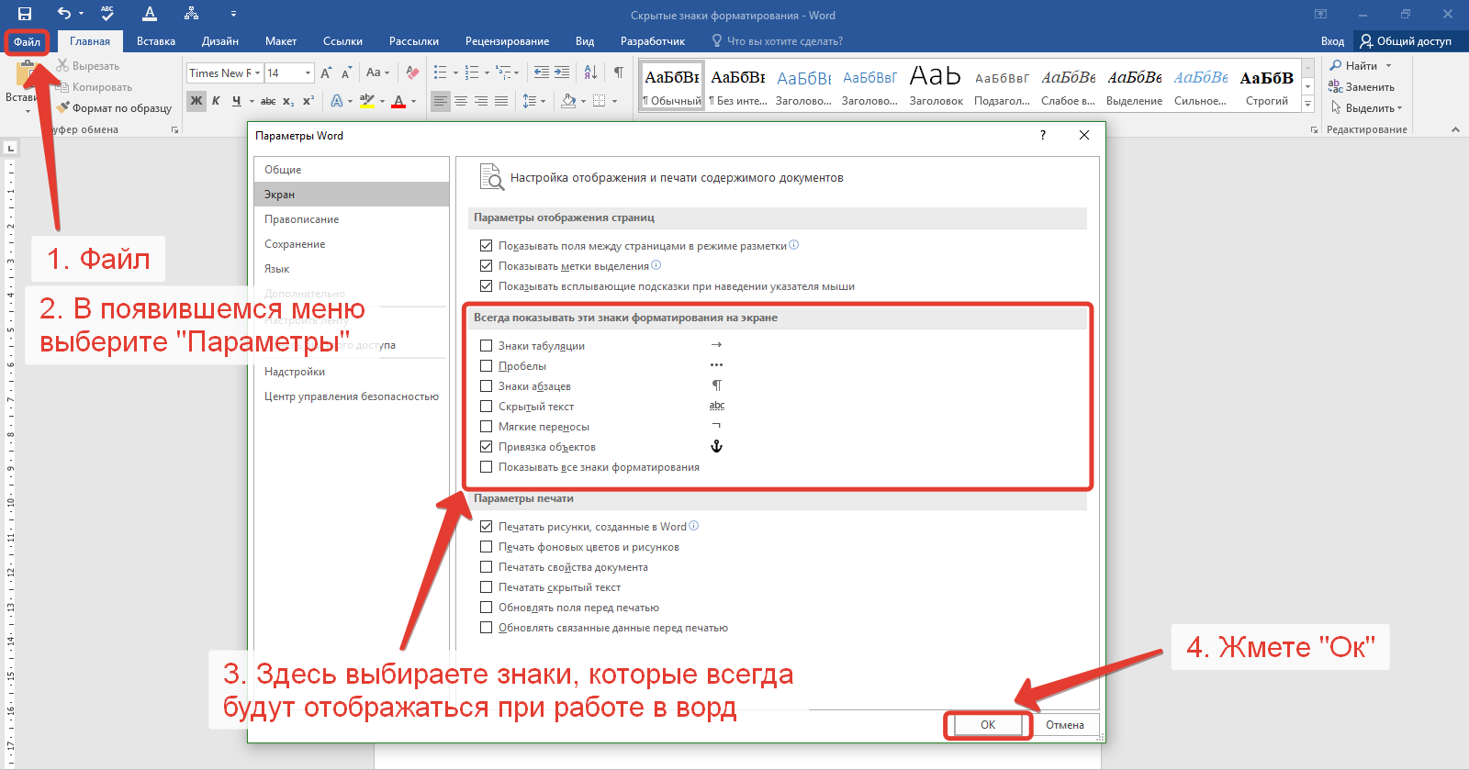
Task: Run spelling check from quick access toolbar
Action: (107, 14)
